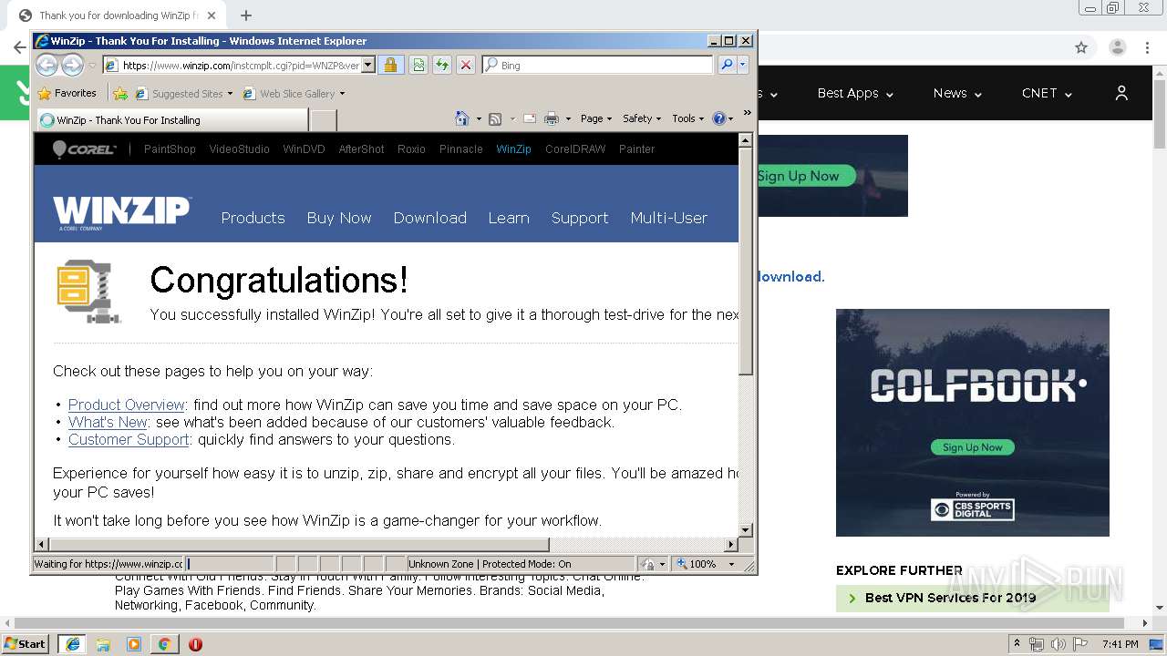This screenshot has width=1167, height=656.
Task: Open News menu on CNET
Action: 957,93
